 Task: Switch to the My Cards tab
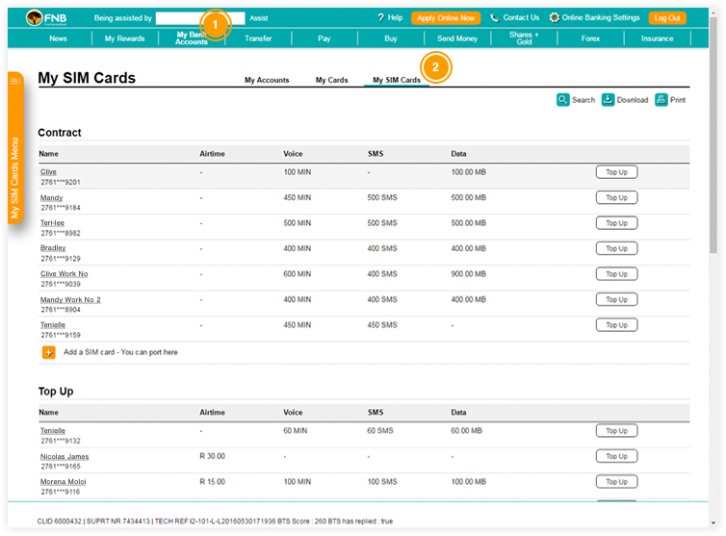click(331, 80)
